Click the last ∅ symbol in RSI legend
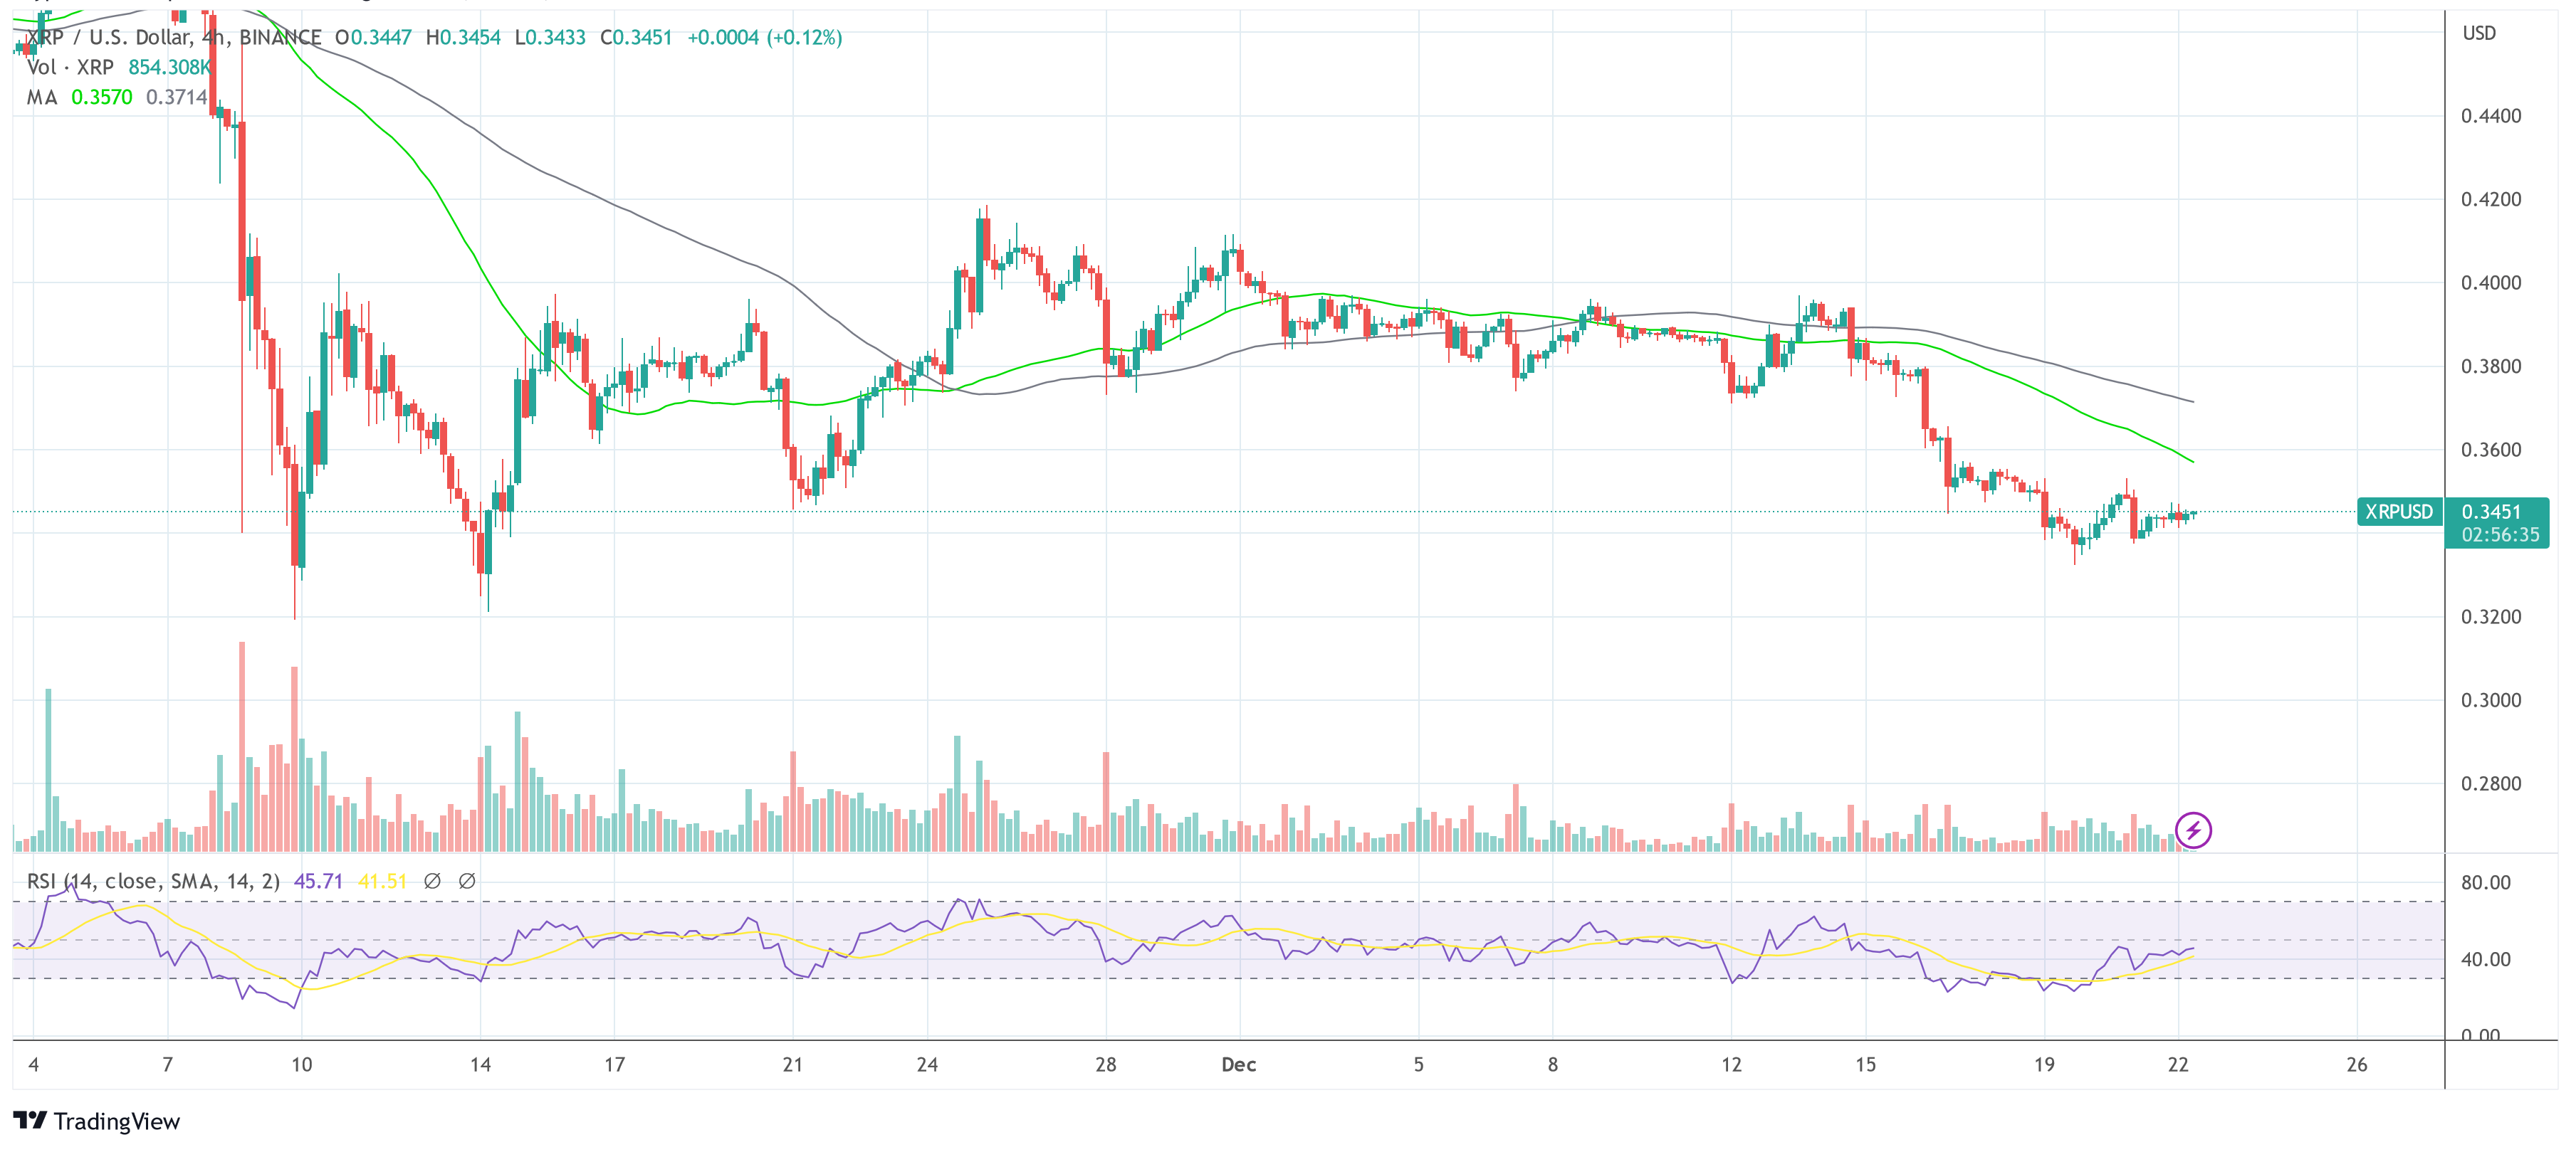2576x1152 pixels. point(466,881)
